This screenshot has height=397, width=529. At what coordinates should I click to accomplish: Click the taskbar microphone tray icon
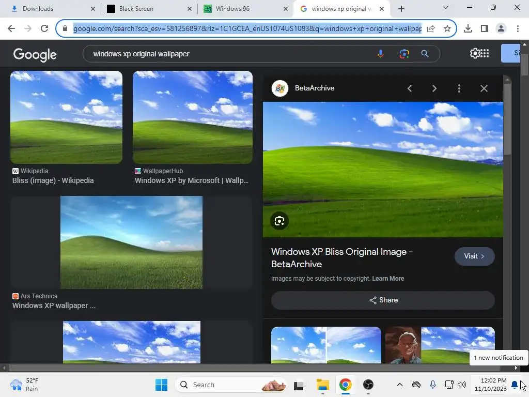pyautogui.click(x=433, y=385)
